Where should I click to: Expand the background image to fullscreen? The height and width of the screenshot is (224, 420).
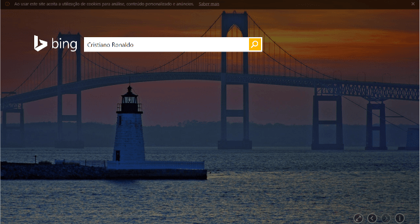coord(358,218)
